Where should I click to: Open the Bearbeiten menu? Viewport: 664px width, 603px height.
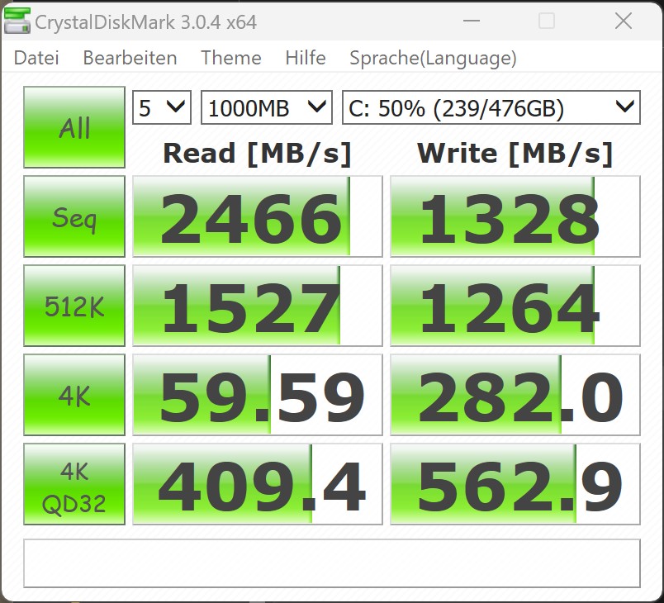coord(130,58)
